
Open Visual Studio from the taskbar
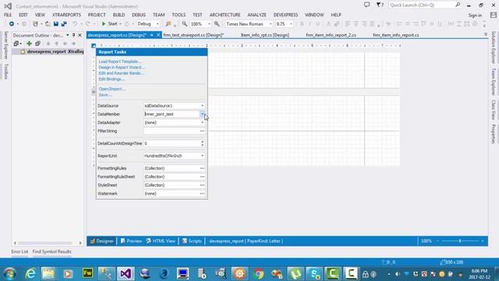coord(126,274)
